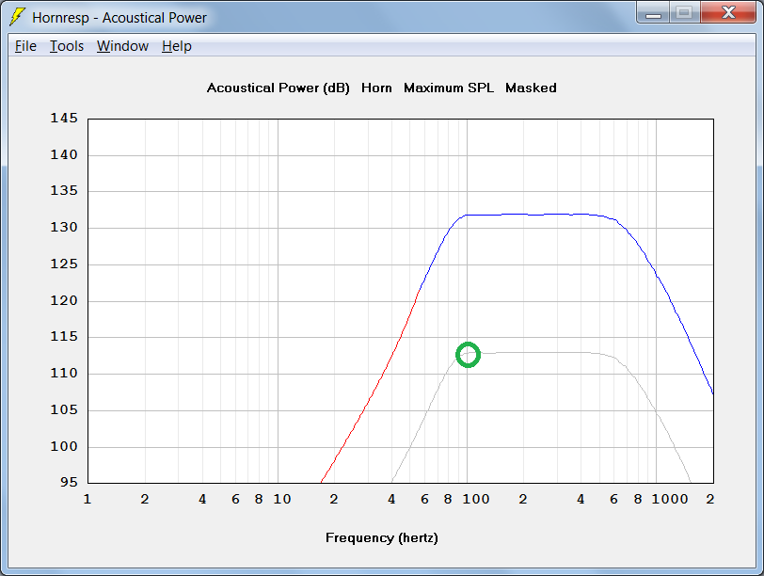Screen dimensions: 764x576
Task: Maximize the Hornresp window
Action: tap(685, 13)
